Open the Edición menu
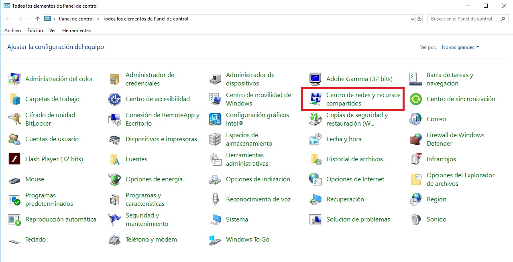 pos(35,30)
